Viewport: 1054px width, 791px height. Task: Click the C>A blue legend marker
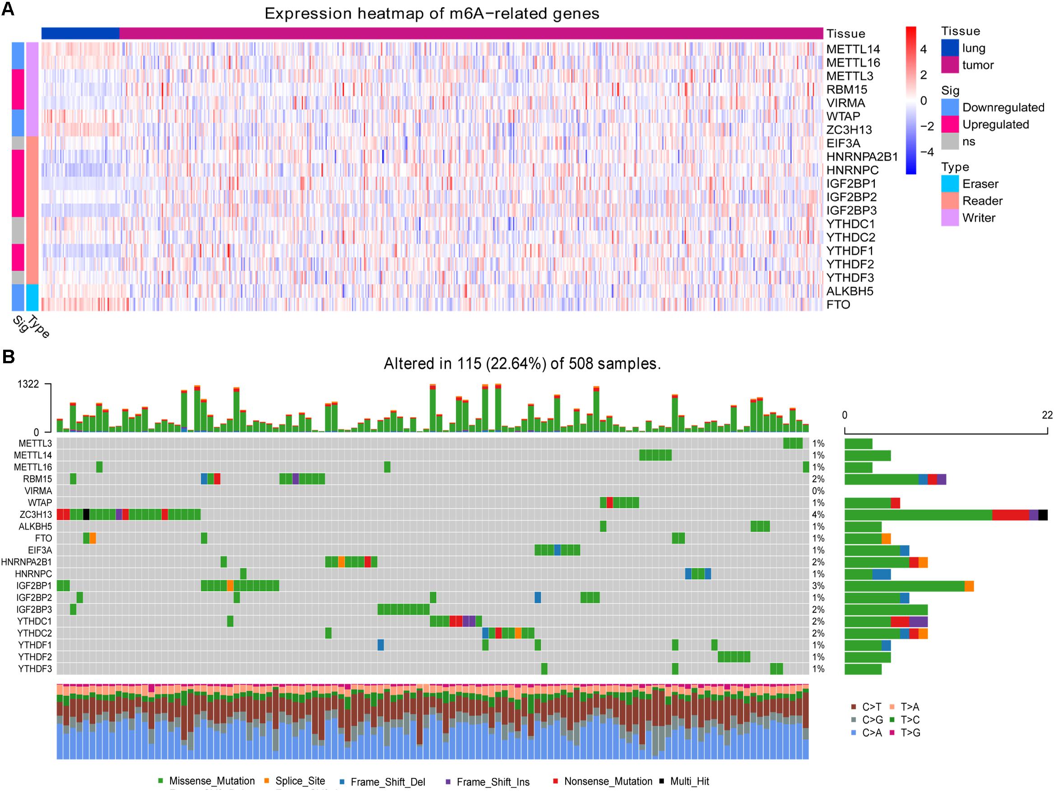click(854, 733)
